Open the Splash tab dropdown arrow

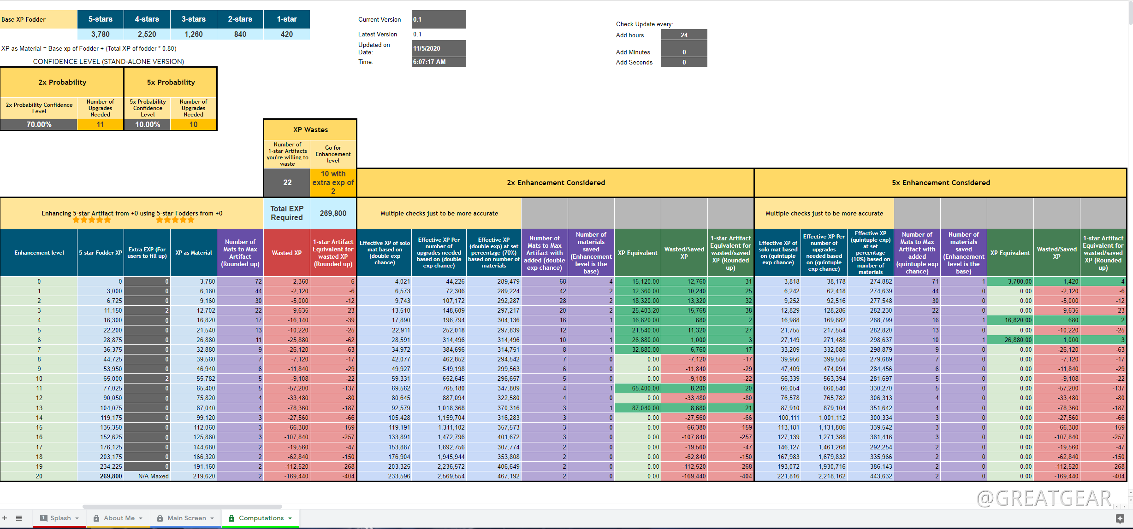[x=77, y=518]
